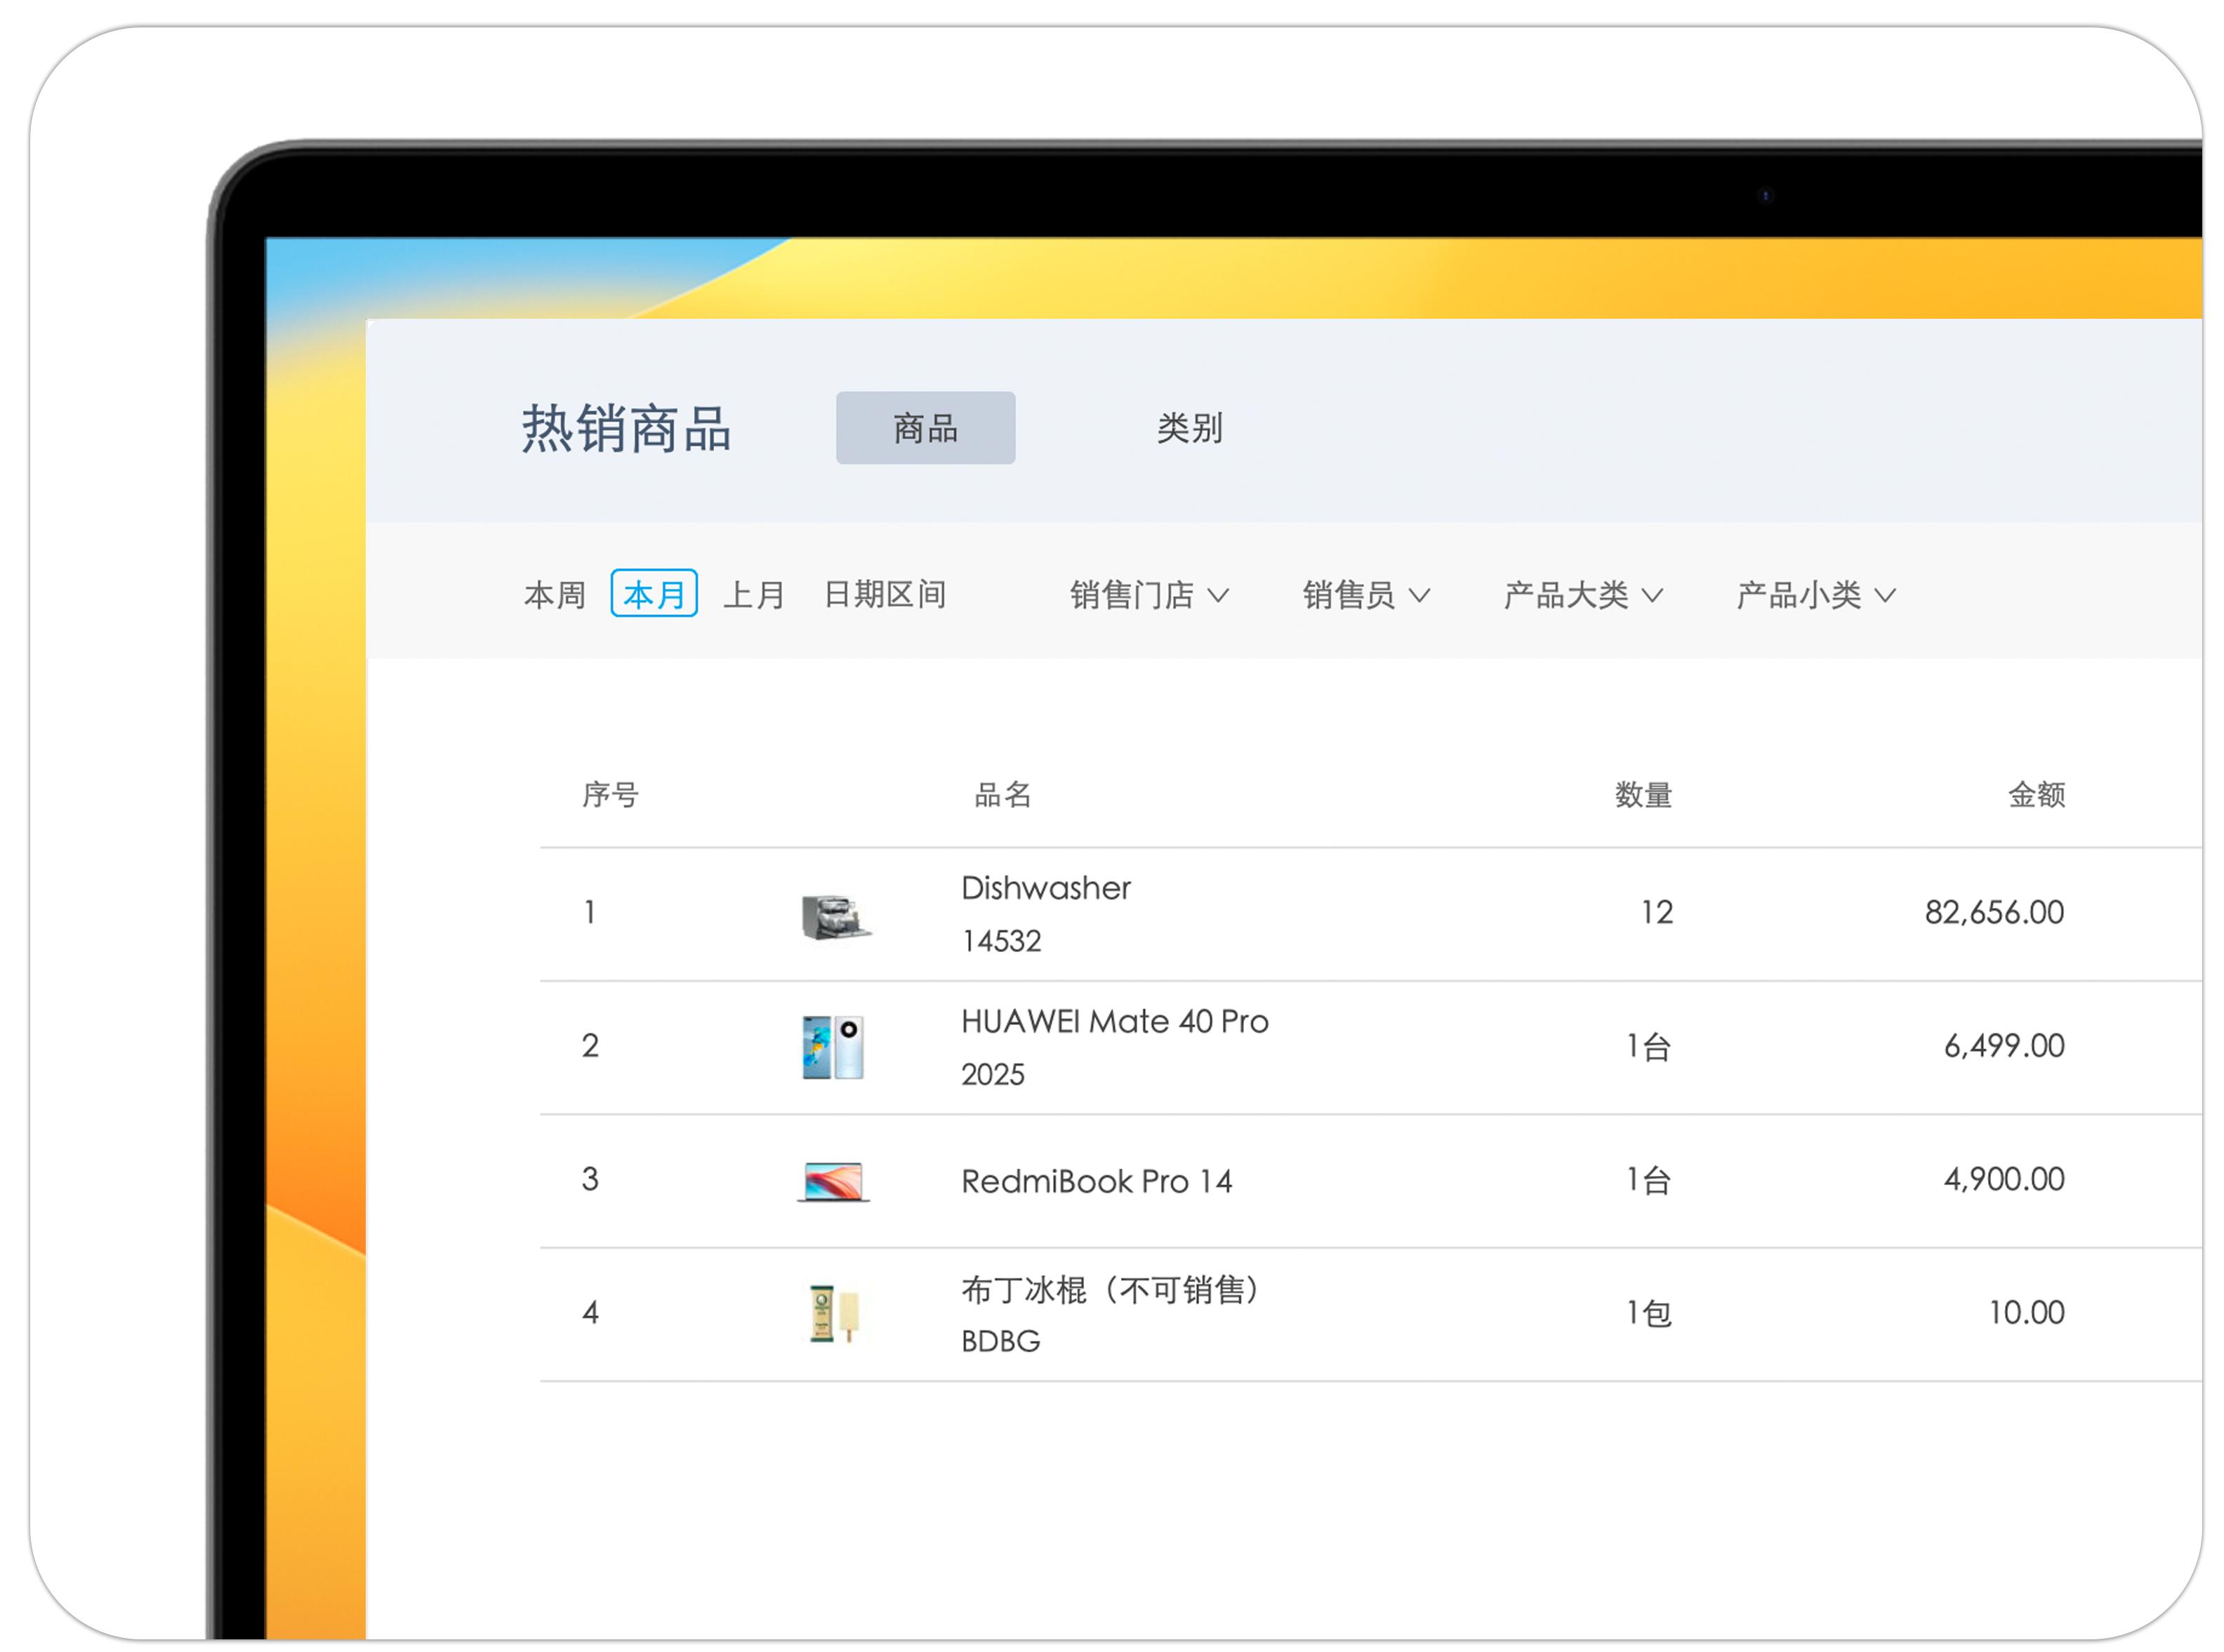
Task: Open the 产品大类 dropdown
Action: point(1582,595)
